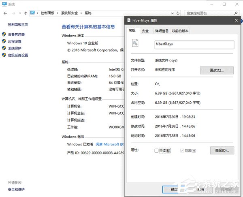This screenshot has height=197, width=243.
Task: Click the Remote Settings shield icon
Action: (x=4, y=41)
